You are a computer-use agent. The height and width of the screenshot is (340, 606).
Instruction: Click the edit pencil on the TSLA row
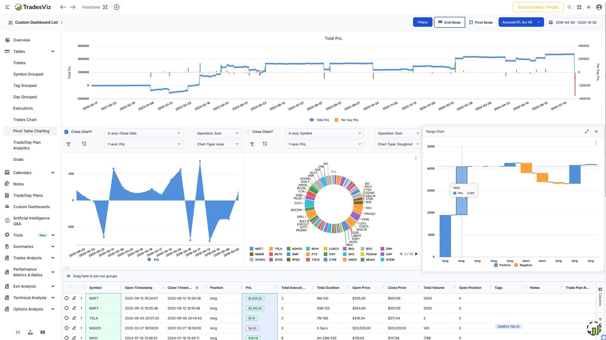(74, 318)
